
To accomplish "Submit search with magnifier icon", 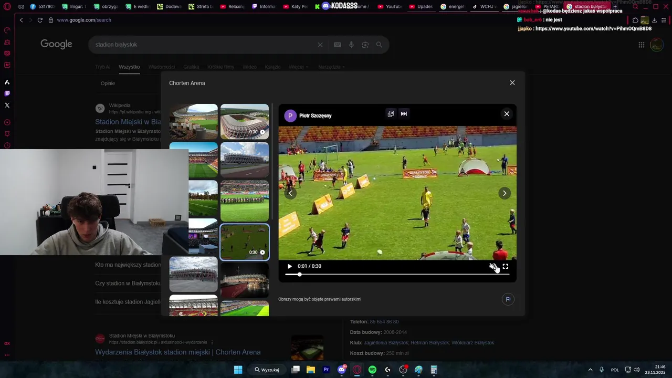I will point(379,45).
